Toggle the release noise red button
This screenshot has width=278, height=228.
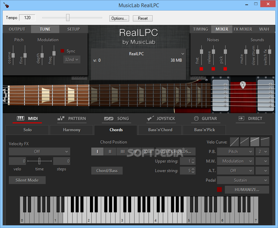point(213,69)
